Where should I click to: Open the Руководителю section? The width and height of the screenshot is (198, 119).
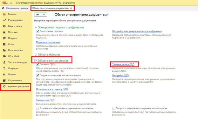[x=16, y=20]
